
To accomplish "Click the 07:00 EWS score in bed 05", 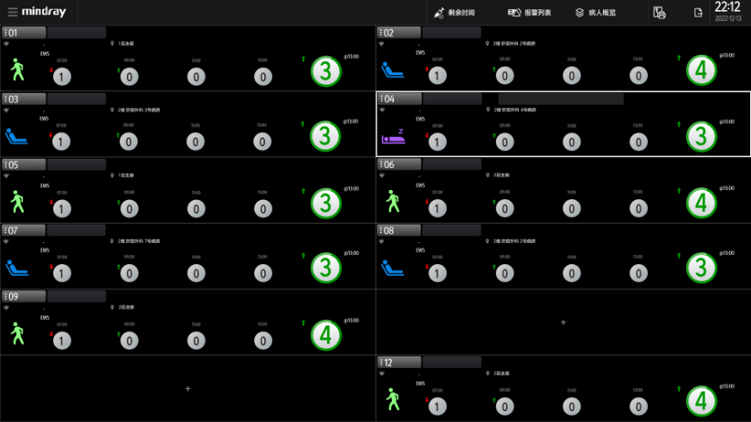I will pos(62,208).
